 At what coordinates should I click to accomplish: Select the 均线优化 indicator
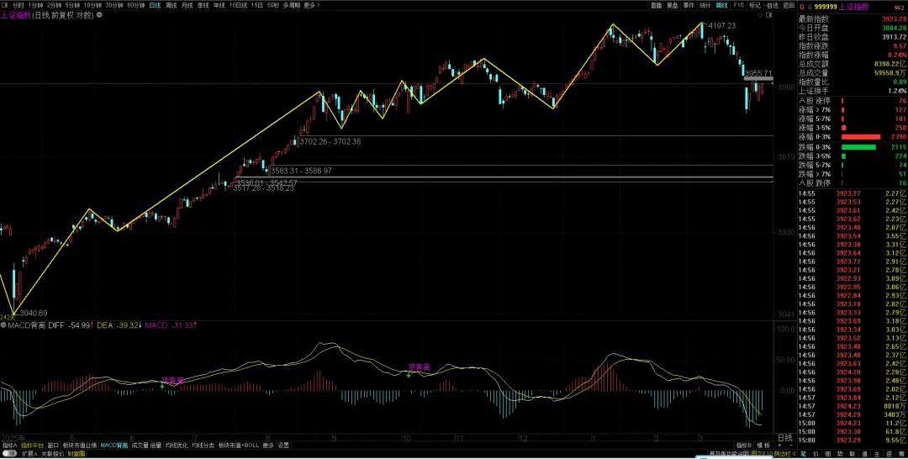[177, 445]
